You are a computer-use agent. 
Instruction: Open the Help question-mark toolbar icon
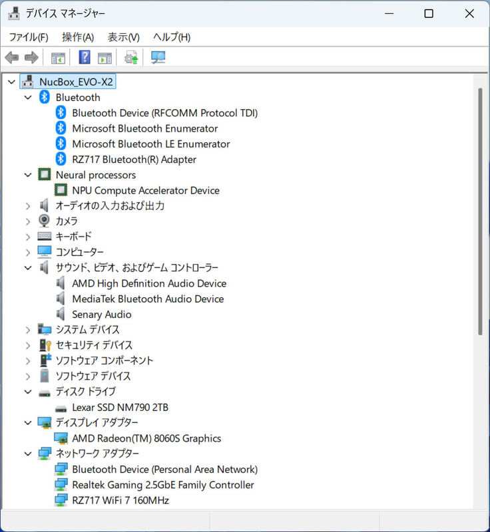click(85, 57)
